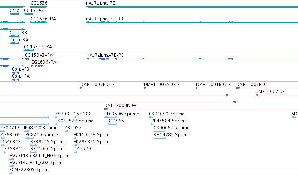Click EST 164433 label

click(82, 114)
